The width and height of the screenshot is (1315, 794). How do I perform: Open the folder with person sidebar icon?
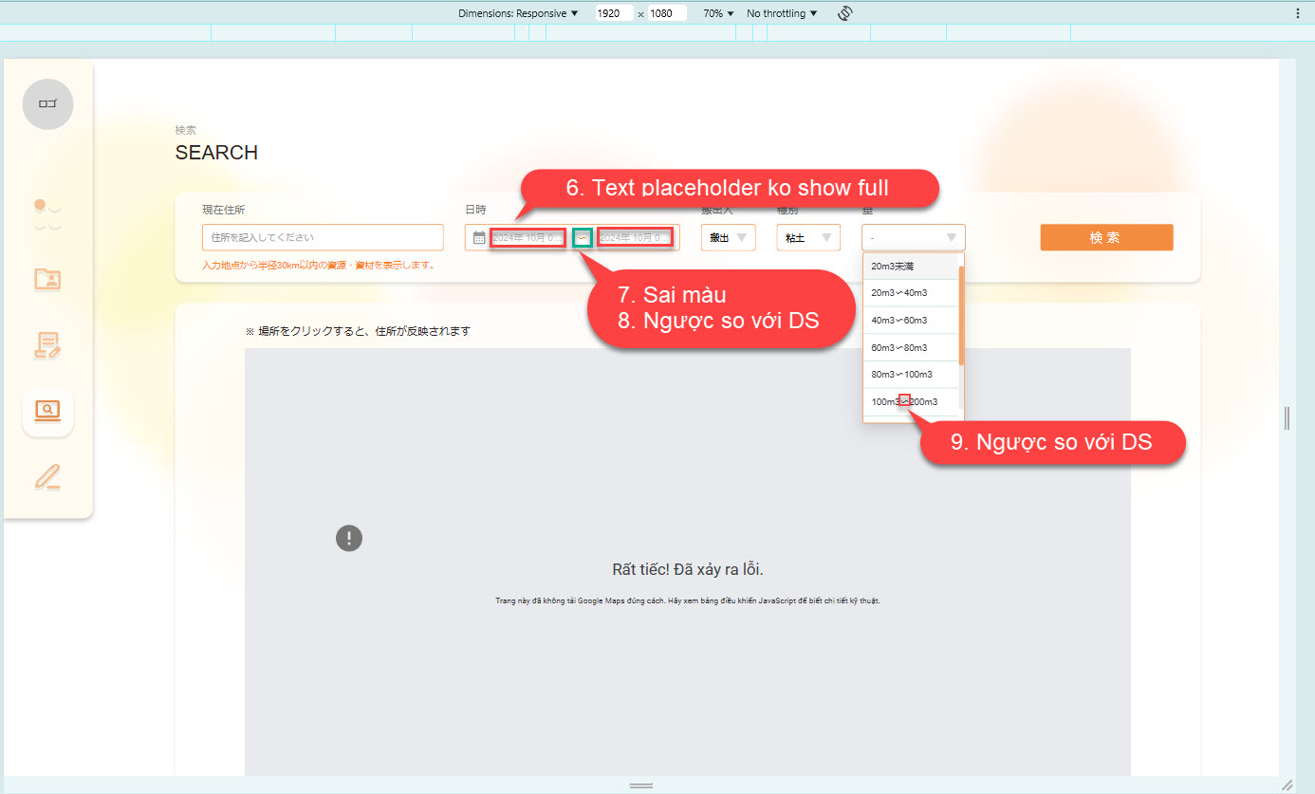click(x=47, y=279)
